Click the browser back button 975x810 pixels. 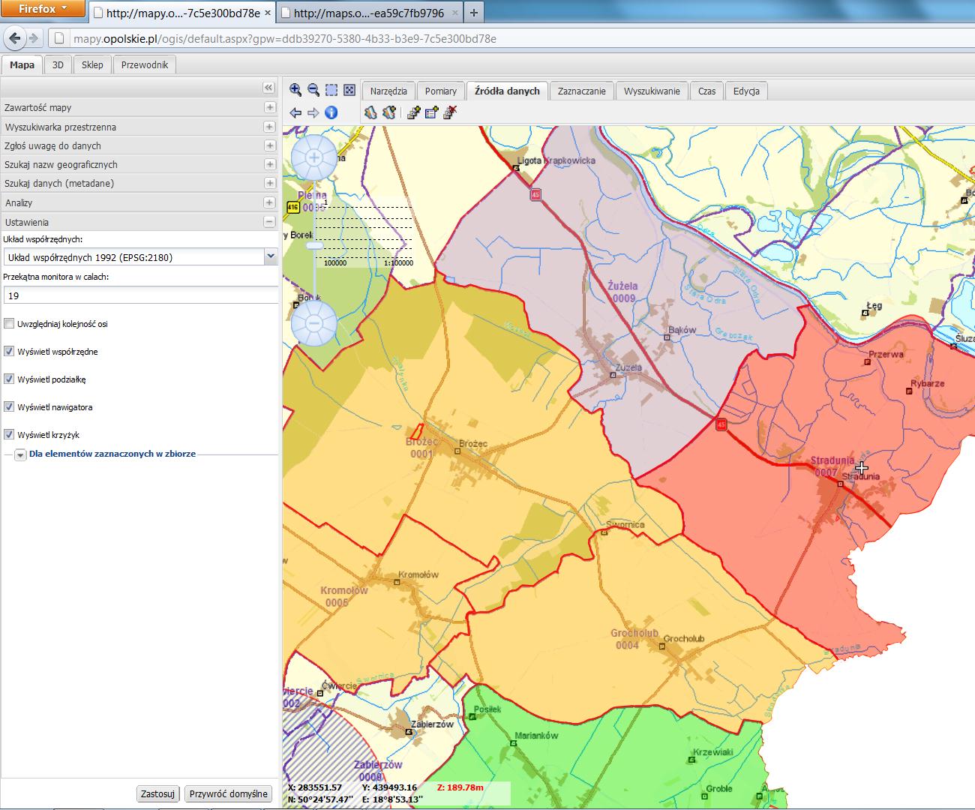point(16,38)
